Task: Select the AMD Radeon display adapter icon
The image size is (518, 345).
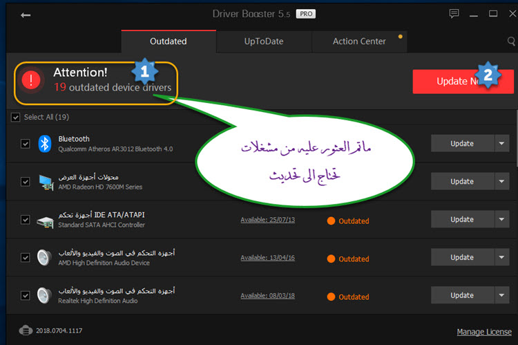Action: [x=46, y=183]
